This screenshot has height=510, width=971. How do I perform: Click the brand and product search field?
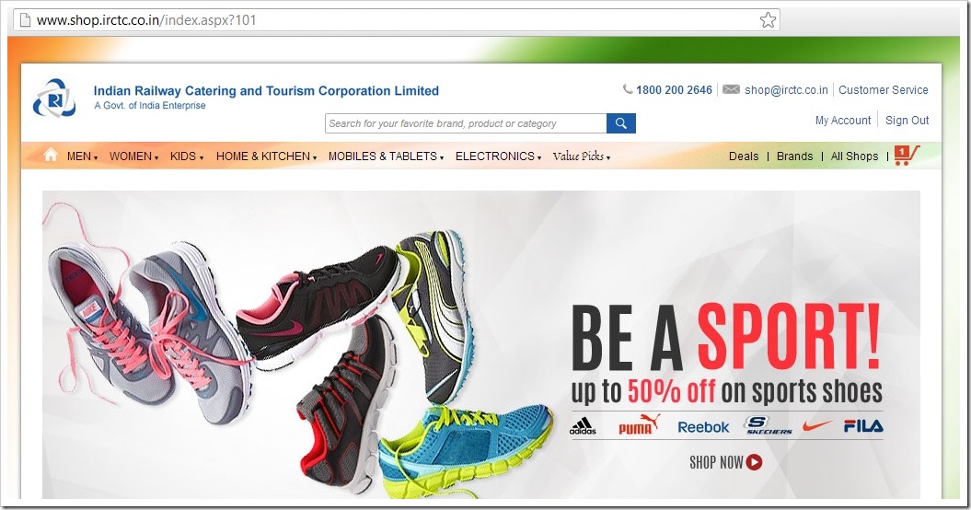[466, 123]
